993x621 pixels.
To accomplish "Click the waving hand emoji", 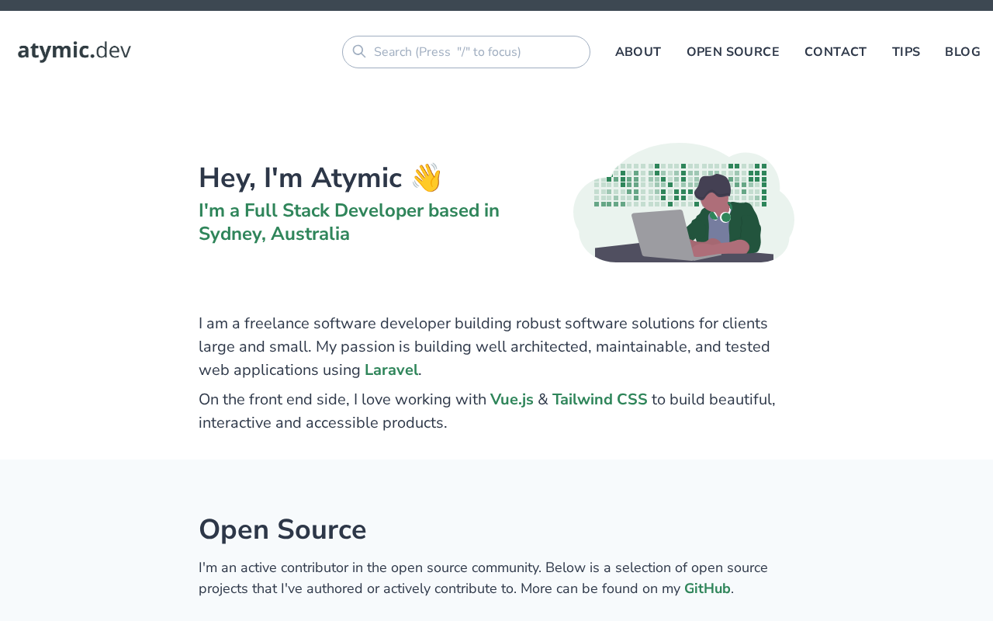I will [426, 178].
